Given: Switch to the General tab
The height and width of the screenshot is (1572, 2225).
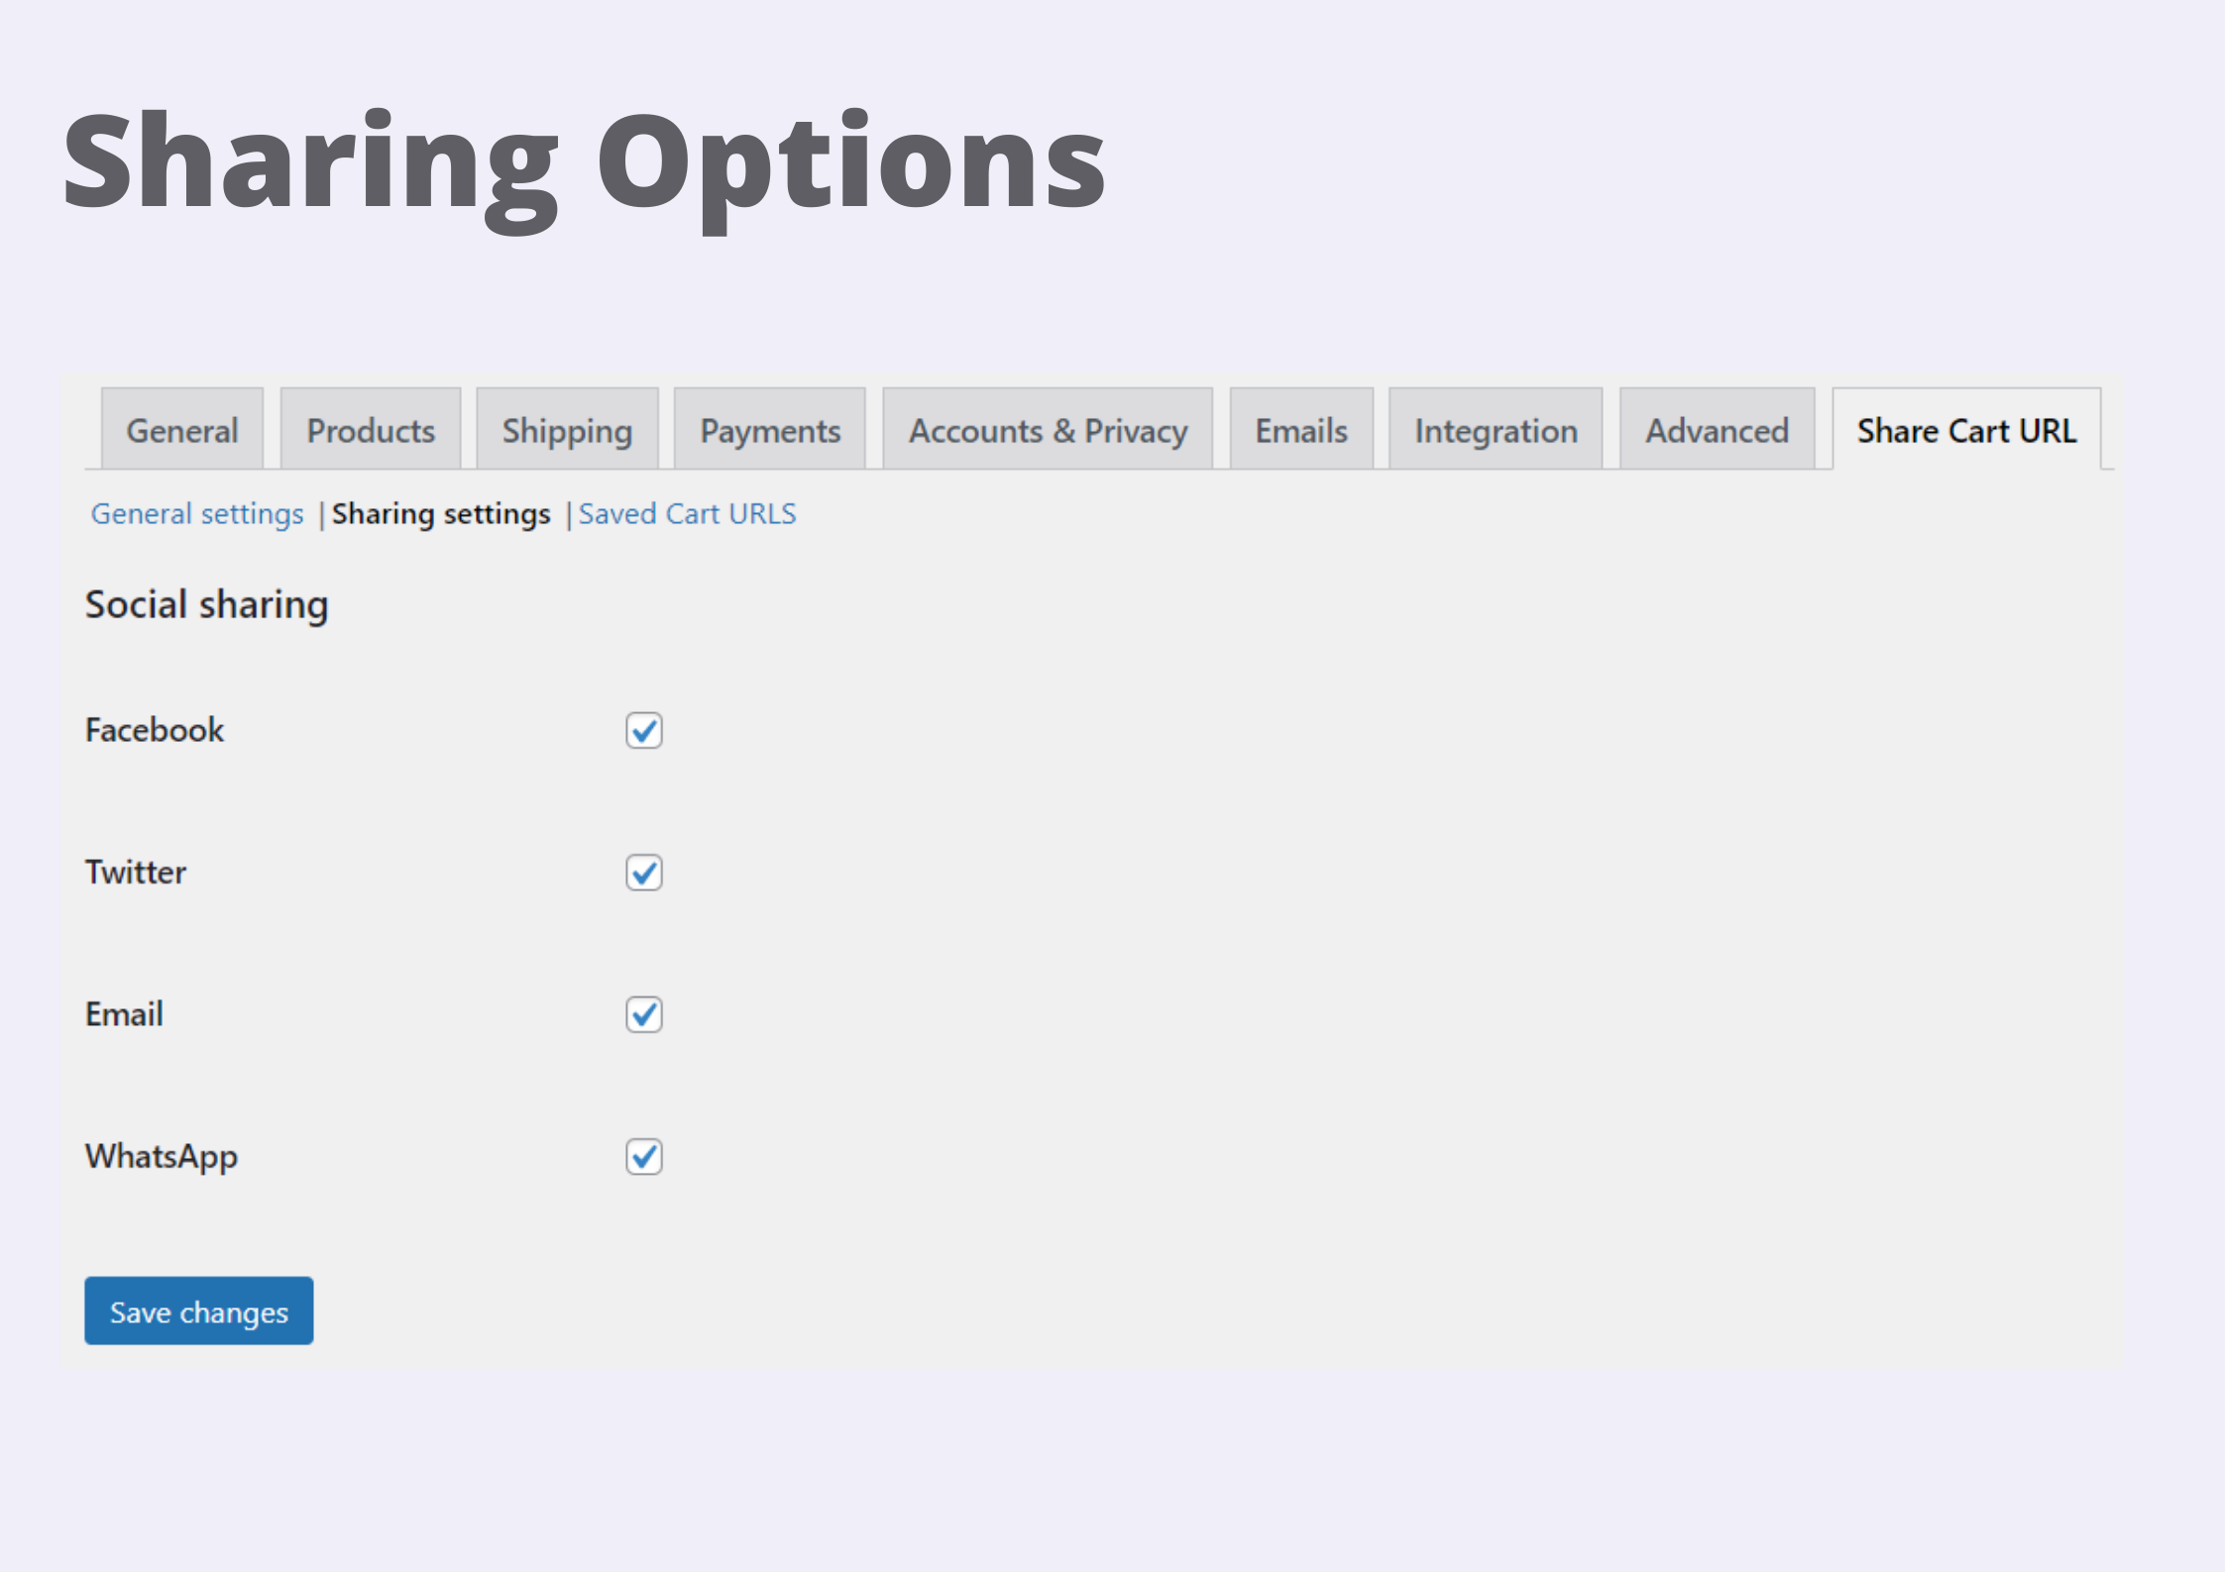Looking at the screenshot, I should click(181, 430).
